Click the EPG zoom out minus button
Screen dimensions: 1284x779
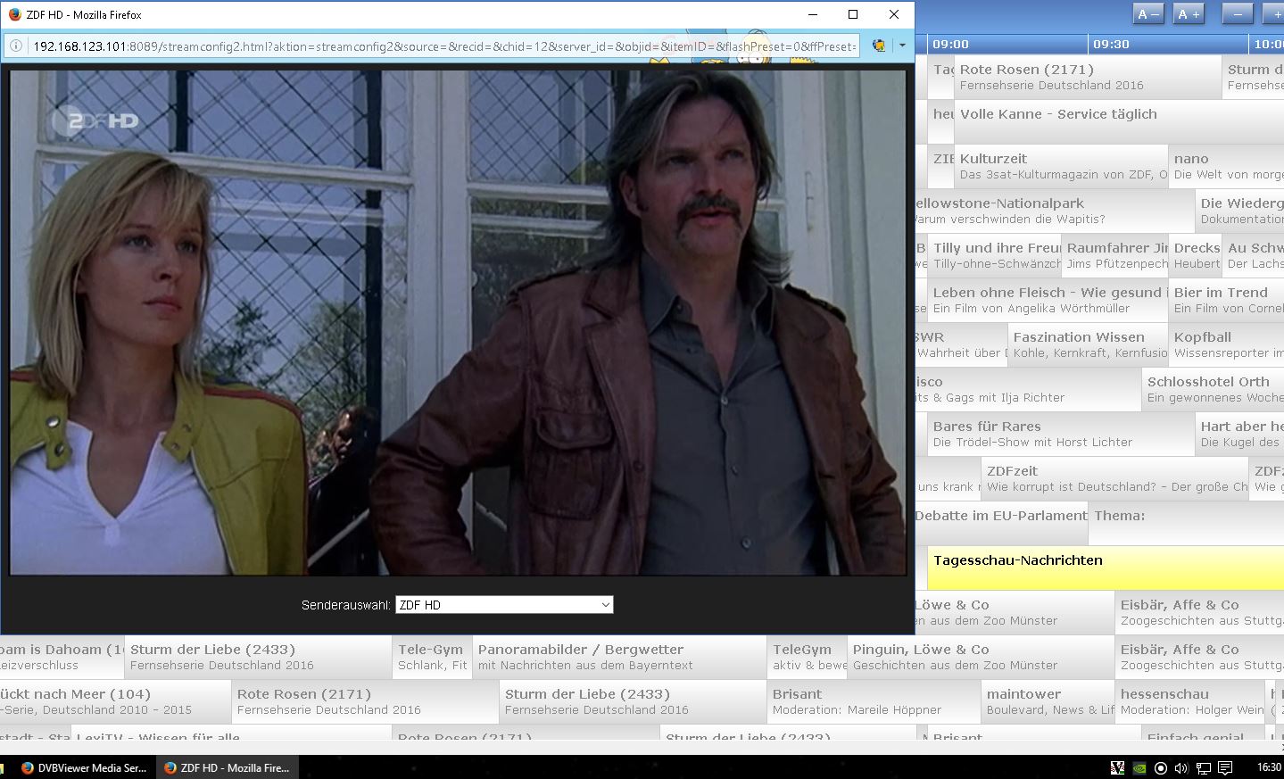(1238, 14)
